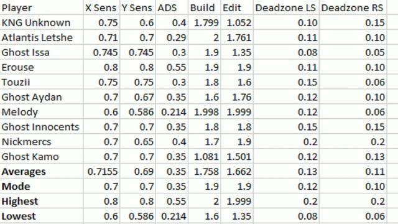This screenshot has width=398, height=224.
Task: Click Melody Build value 1.998
Action: 205,112
